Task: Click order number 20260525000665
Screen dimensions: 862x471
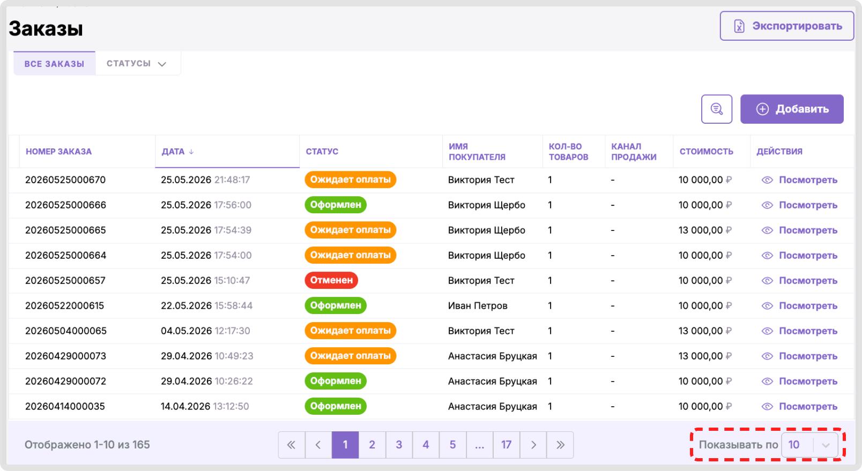Action: (65, 230)
